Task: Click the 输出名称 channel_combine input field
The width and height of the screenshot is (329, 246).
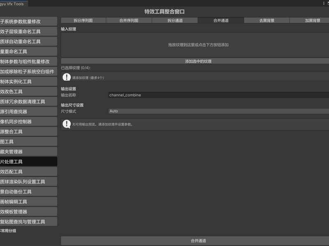Action: (x=219, y=95)
